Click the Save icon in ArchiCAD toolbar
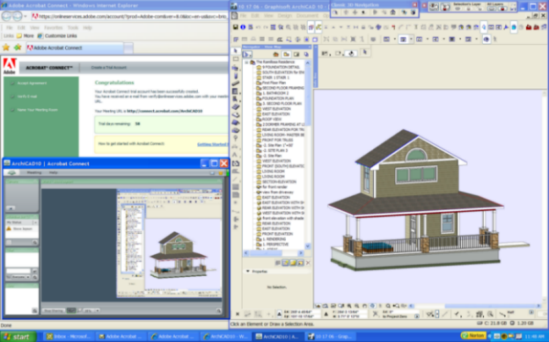 point(236,27)
